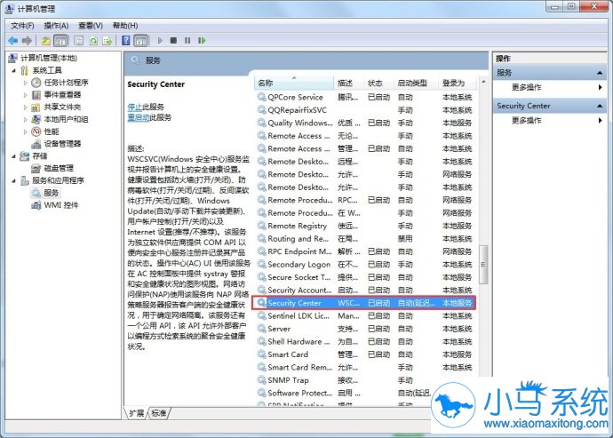613x438 pixels.
Task: Expand the 任务计划程序 node arrow
Action: (26, 83)
